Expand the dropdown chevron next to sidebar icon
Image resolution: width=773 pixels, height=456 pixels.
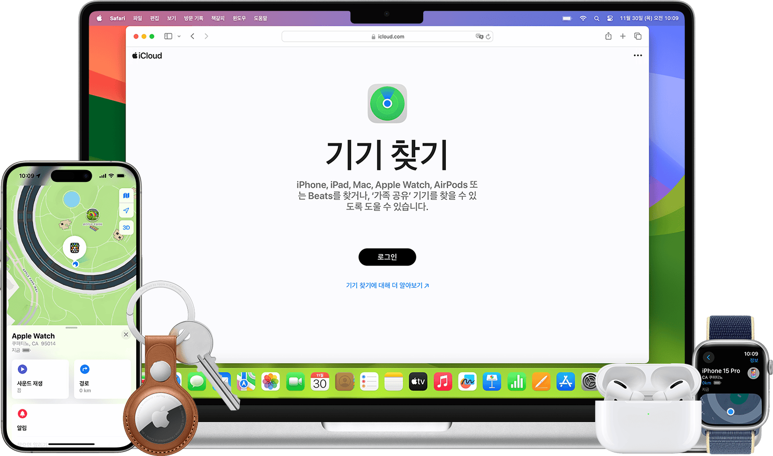point(179,36)
